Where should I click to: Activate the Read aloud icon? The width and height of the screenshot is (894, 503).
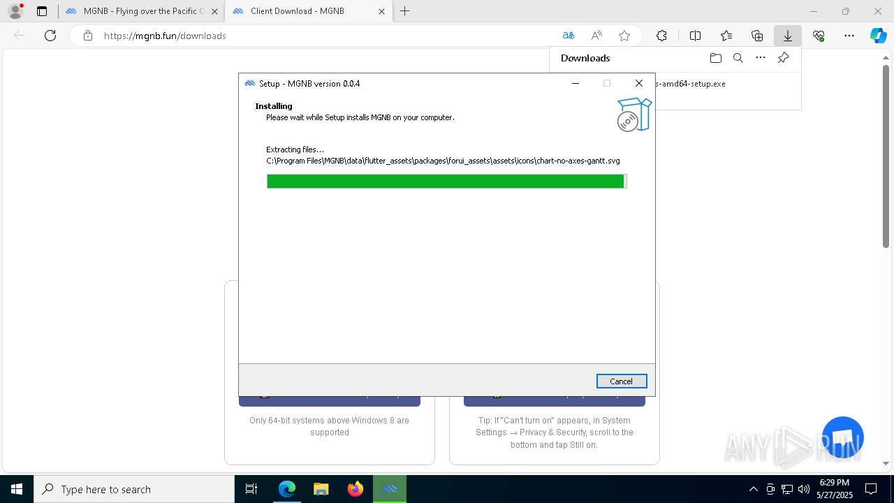coord(596,36)
